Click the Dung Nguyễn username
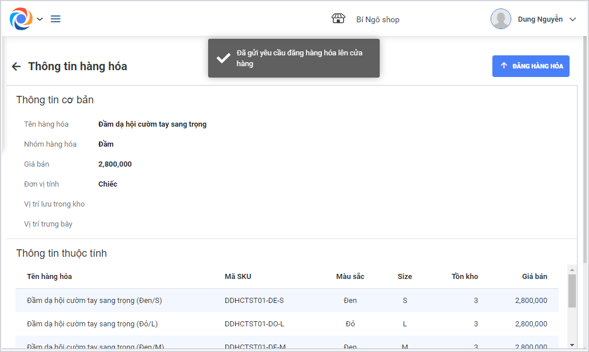 pos(540,19)
